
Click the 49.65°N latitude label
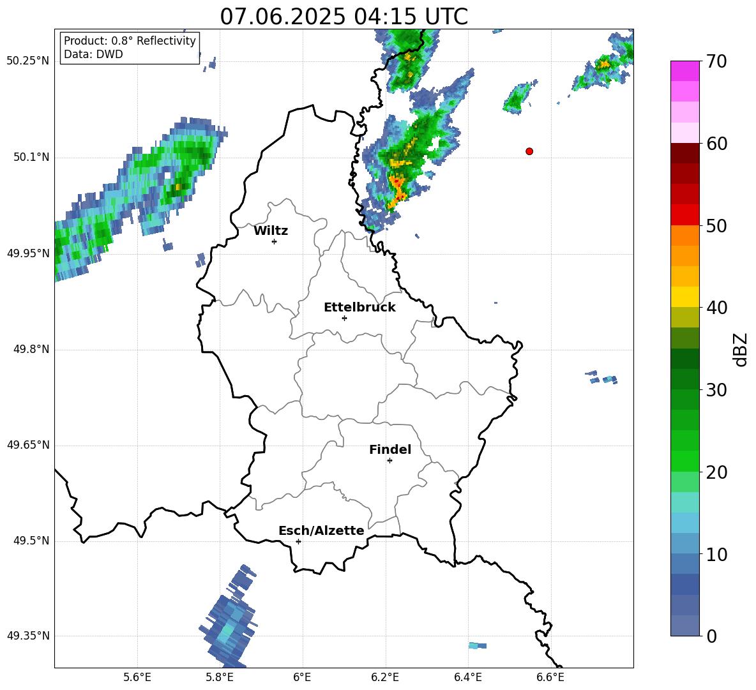[x=28, y=445]
